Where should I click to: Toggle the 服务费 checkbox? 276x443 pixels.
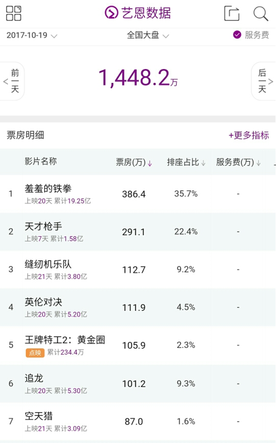click(237, 35)
